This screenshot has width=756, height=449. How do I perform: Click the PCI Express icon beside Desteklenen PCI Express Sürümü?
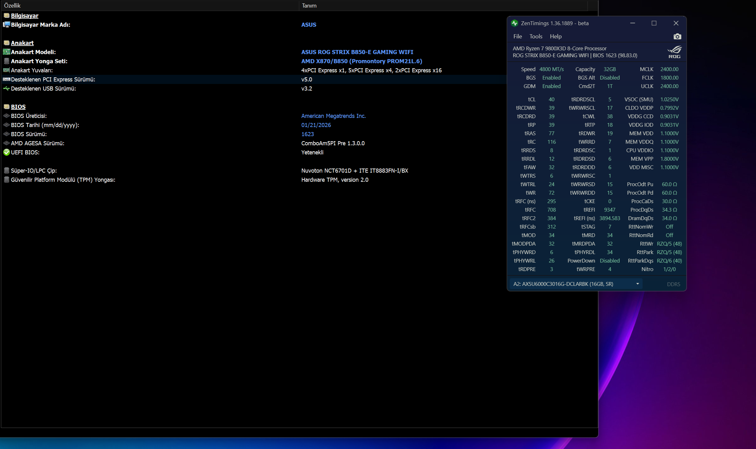[6, 79]
